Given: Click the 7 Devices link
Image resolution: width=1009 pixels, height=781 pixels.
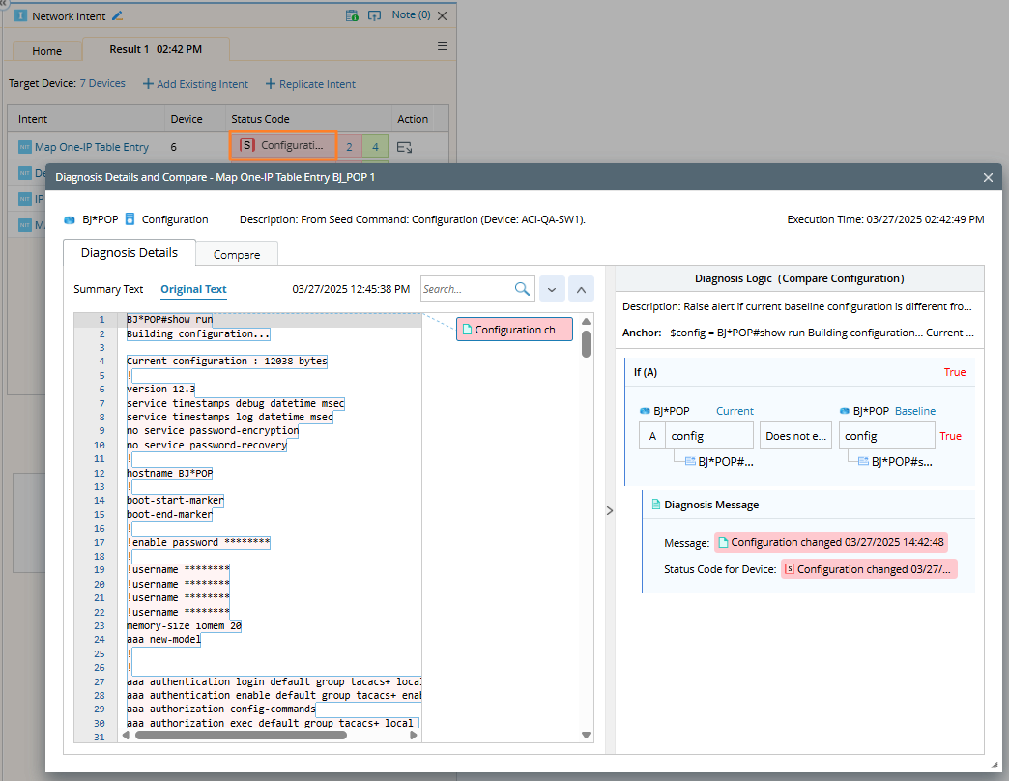Looking at the screenshot, I should pos(102,84).
